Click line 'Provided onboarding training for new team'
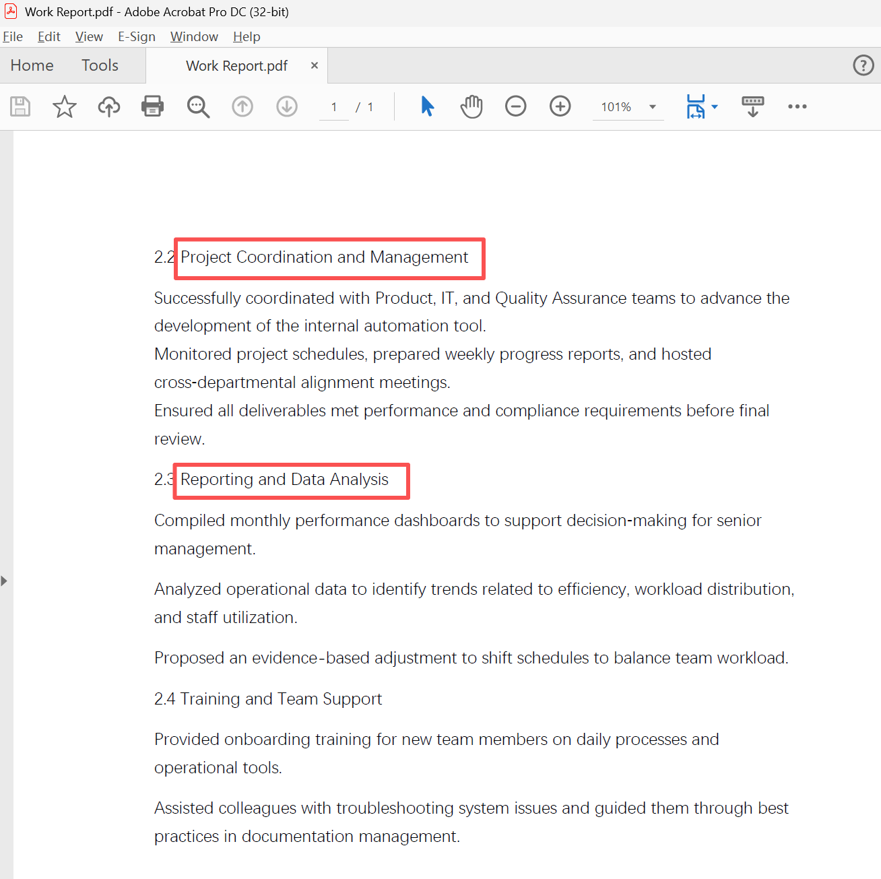 [x=437, y=740]
